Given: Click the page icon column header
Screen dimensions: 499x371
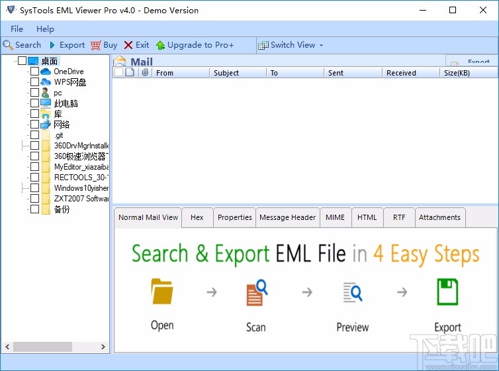Looking at the screenshot, I should (x=130, y=72).
